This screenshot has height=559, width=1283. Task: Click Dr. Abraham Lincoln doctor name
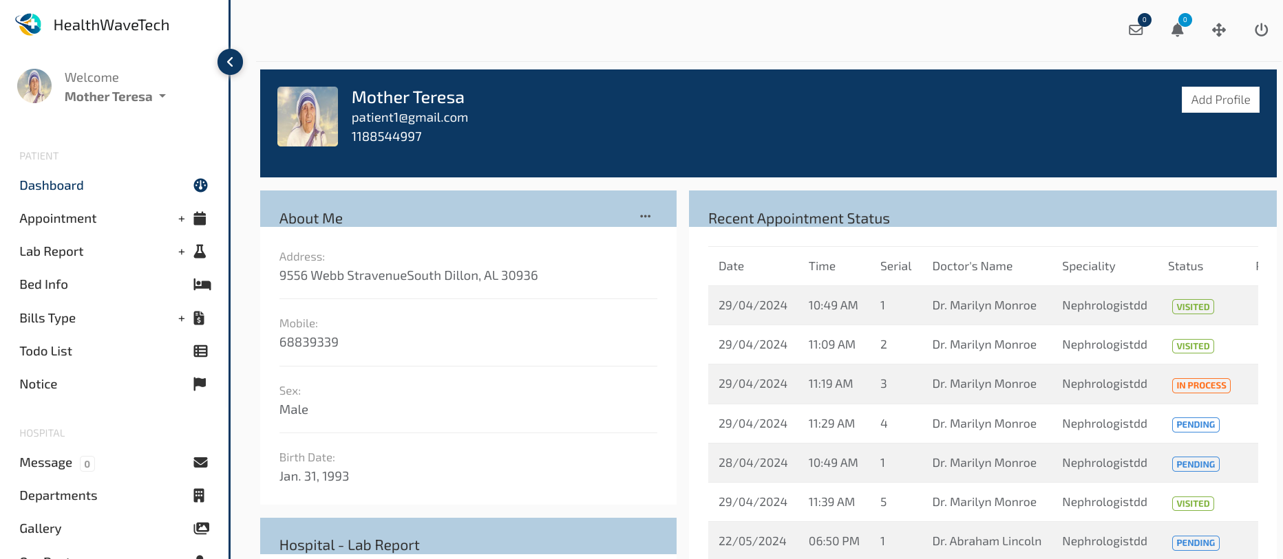[x=986, y=541]
